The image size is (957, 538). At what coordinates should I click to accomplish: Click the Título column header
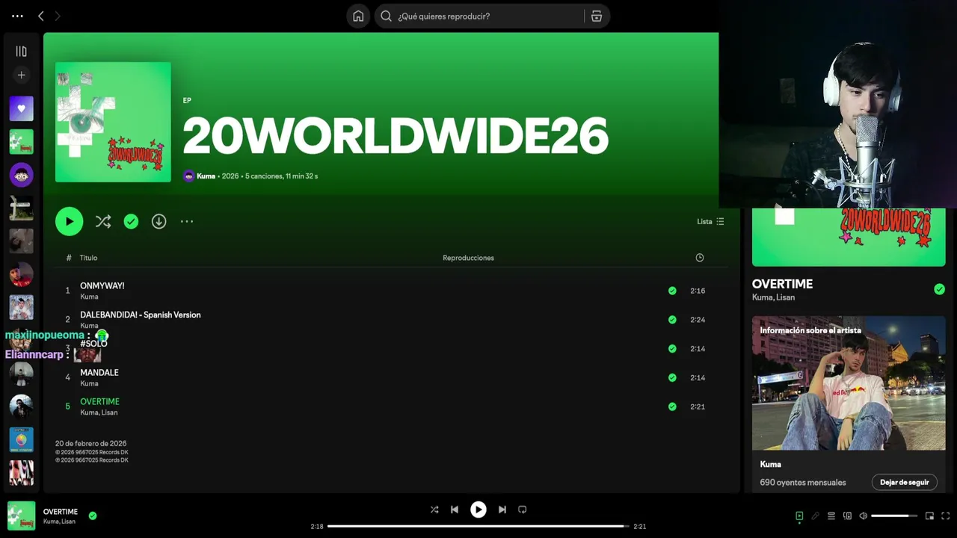point(88,258)
